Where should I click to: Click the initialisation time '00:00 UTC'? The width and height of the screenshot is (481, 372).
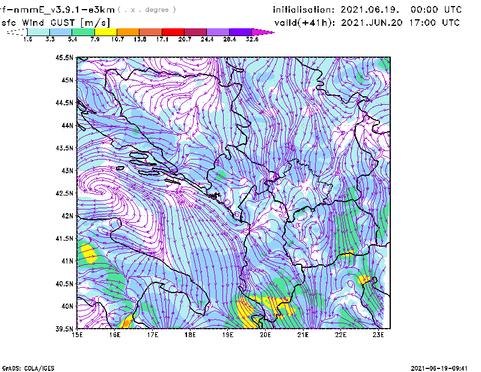[437, 10]
